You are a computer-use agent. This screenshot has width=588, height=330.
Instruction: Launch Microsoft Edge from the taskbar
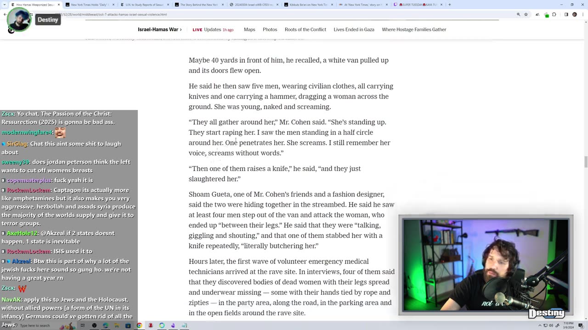pos(105,325)
